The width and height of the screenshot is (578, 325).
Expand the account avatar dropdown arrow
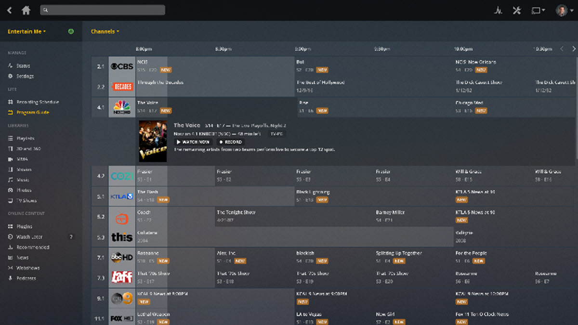tap(572, 10)
